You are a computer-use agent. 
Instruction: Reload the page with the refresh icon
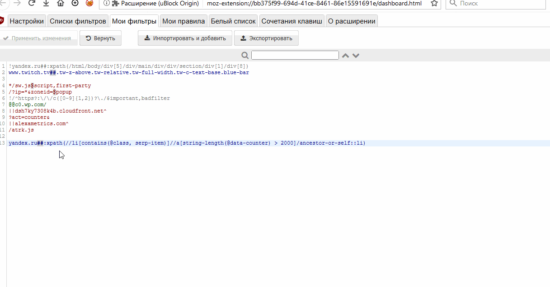click(x=32, y=3)
